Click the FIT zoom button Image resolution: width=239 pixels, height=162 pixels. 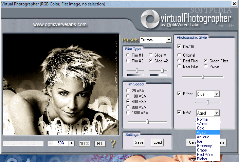click(100, 144)
